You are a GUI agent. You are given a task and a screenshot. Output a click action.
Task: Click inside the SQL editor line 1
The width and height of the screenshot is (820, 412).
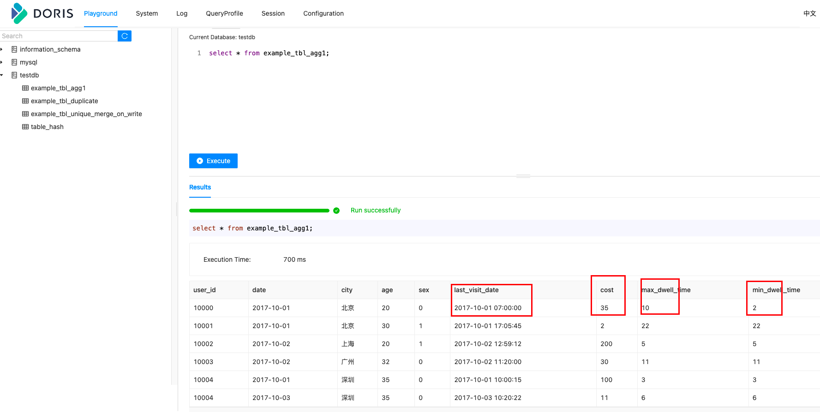269,53
